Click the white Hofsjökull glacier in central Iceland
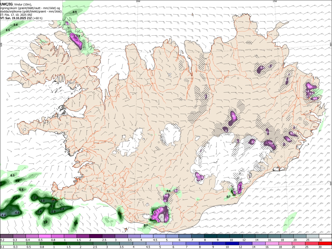Viewport: 332px width, 249px height. click(x=171, y=134)
